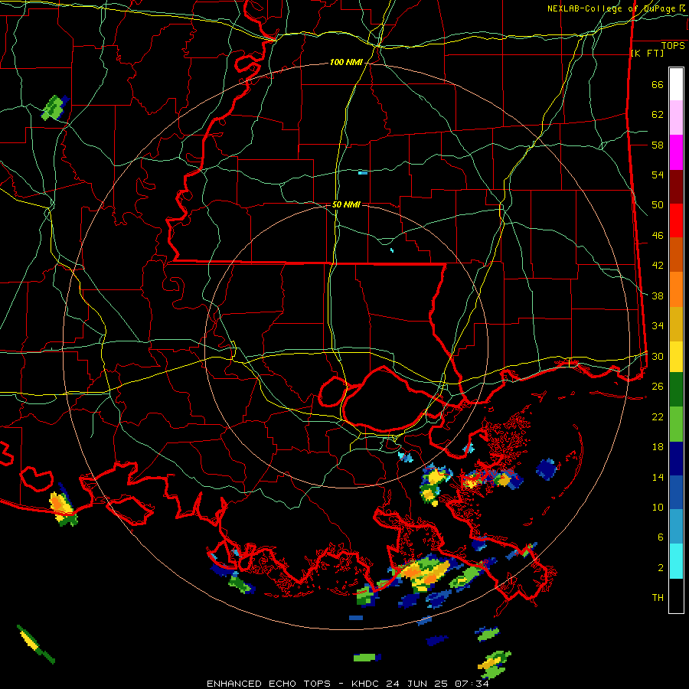Click the ENHANCED ECHO TOPS caption

pos(269,684)
